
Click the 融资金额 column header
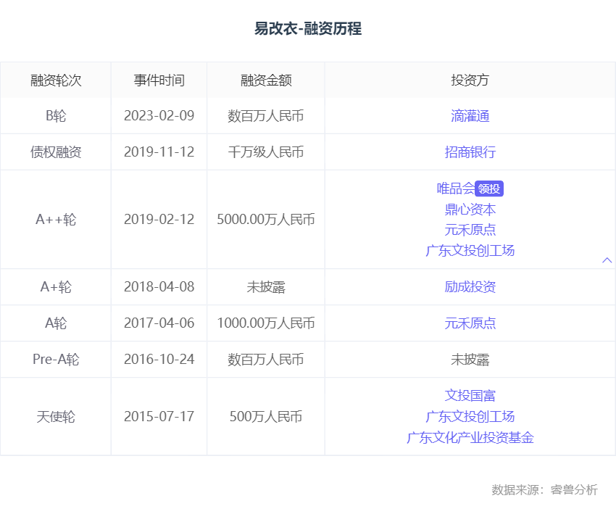[266, 80]
